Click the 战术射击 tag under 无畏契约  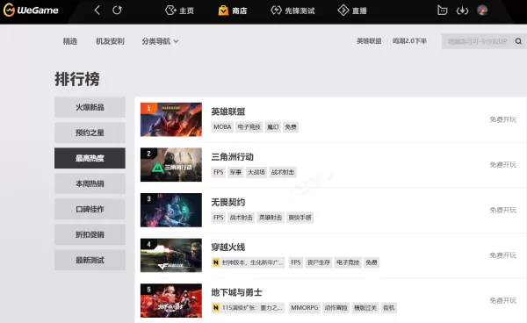click(x=241, y=218)
